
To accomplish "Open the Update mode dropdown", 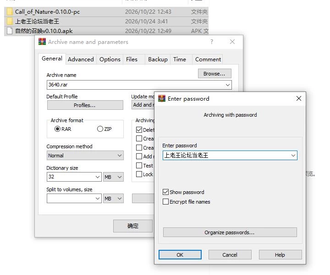I will [x=143, y=105].
